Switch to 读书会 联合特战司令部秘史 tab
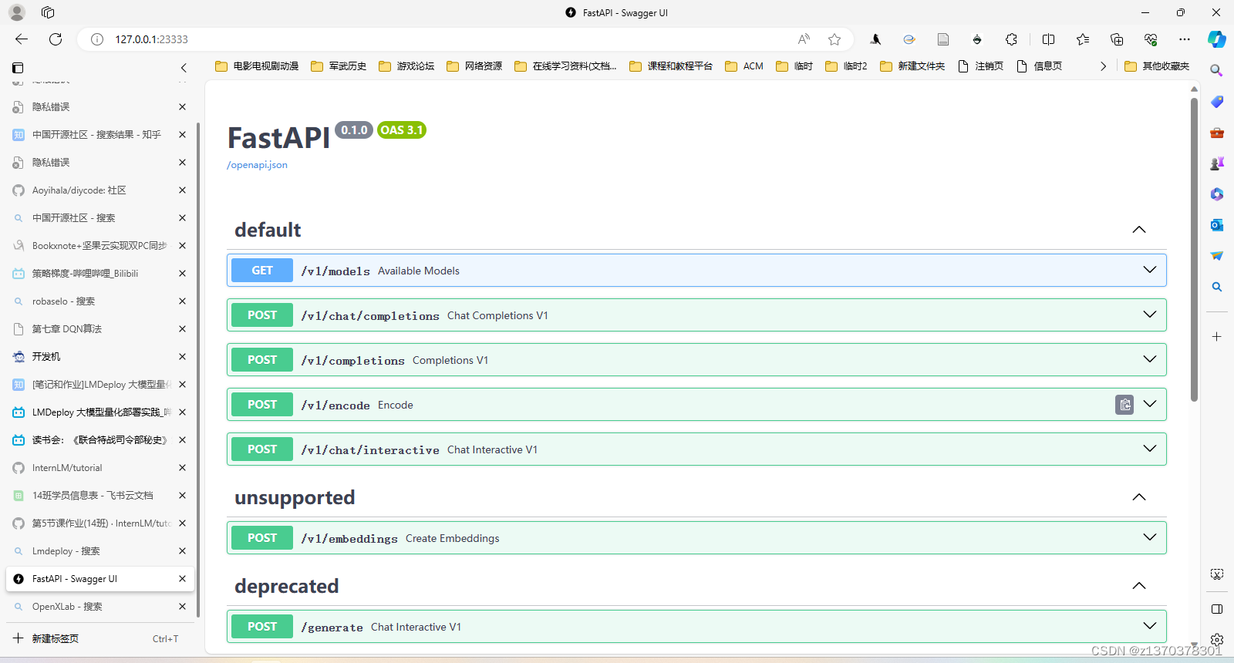 click(x=100, y=440)
